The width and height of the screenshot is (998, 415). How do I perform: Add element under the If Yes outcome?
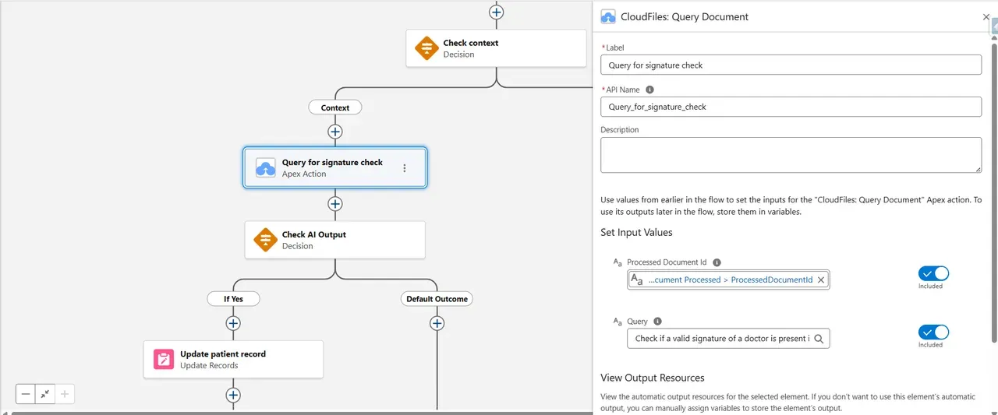[233, 323]
